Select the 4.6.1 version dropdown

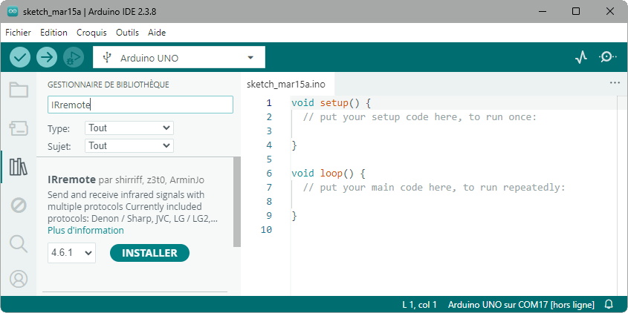coord(72,253)
